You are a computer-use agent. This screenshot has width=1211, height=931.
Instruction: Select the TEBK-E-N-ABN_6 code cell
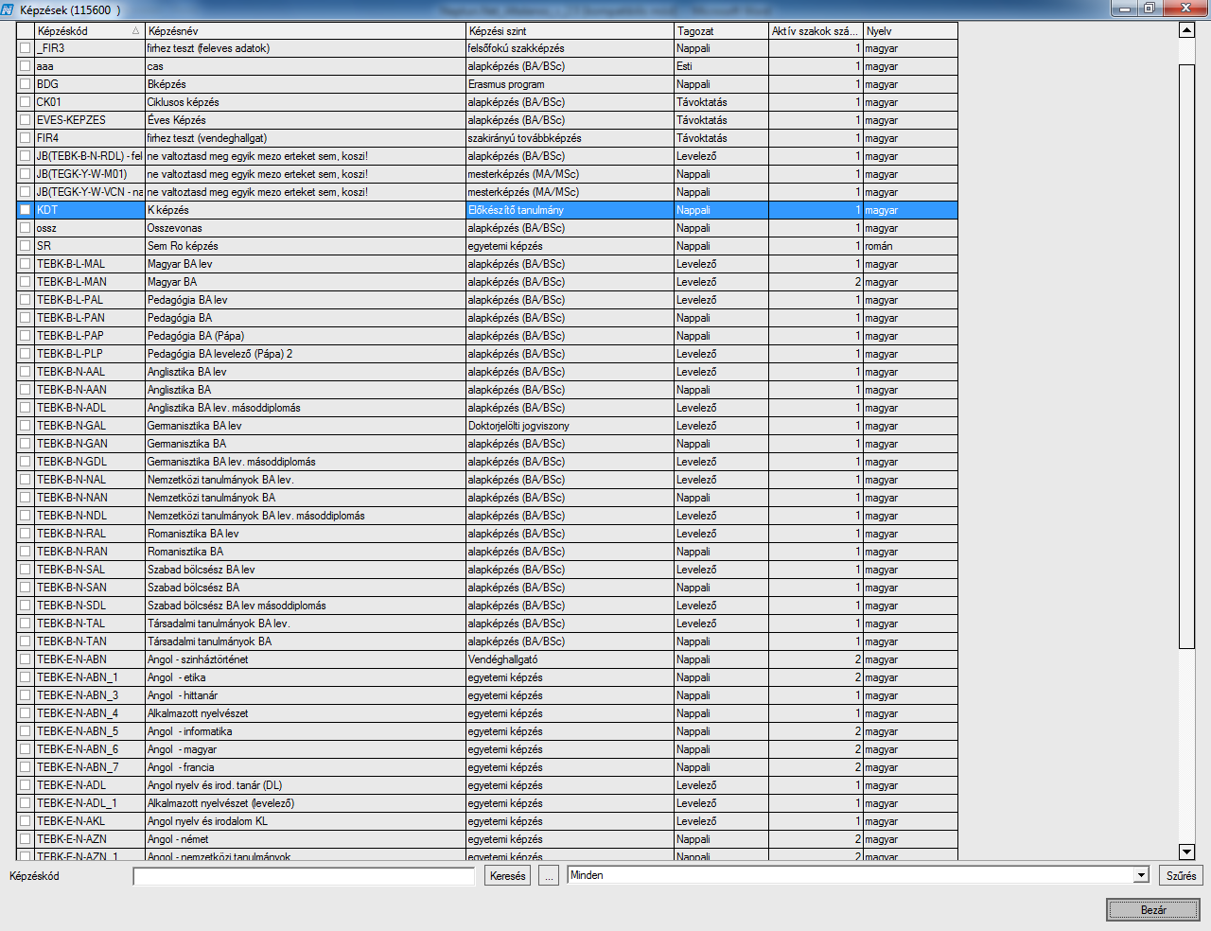coord(89,749)
